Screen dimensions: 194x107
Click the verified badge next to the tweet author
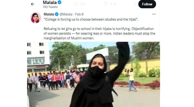[x=57, y=14]
